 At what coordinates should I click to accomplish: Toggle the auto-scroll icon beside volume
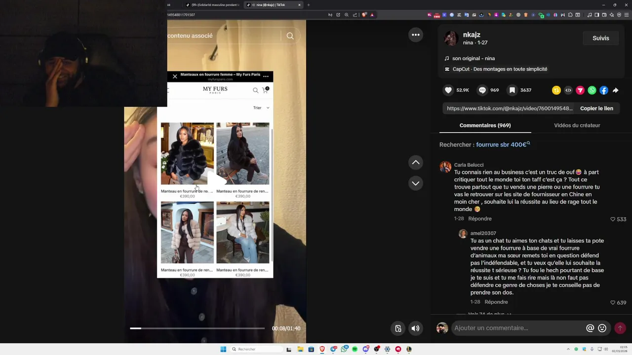398,328
